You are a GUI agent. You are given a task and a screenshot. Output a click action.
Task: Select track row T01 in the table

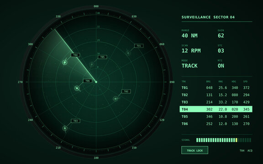(216, 87)
